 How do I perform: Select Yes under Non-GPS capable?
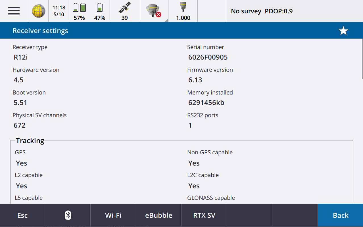coord(194,163)
